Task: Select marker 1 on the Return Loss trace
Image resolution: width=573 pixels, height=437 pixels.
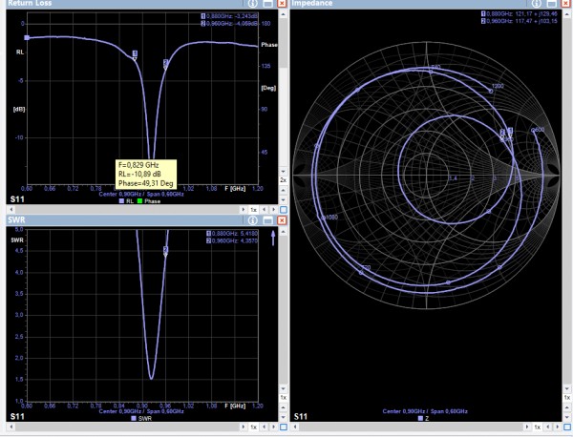Action: pyautogui.click(x=135, y=54)
